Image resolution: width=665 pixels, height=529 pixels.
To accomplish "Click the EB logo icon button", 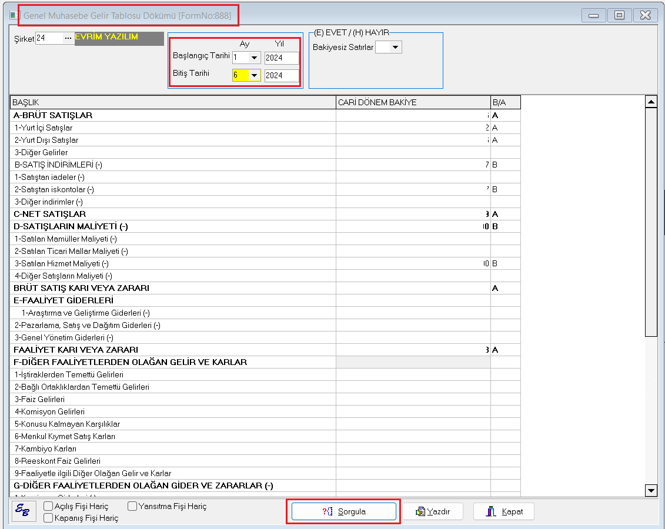I will 24,511.
